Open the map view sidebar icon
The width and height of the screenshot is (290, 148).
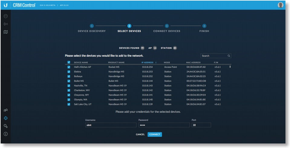click(6, 32)
